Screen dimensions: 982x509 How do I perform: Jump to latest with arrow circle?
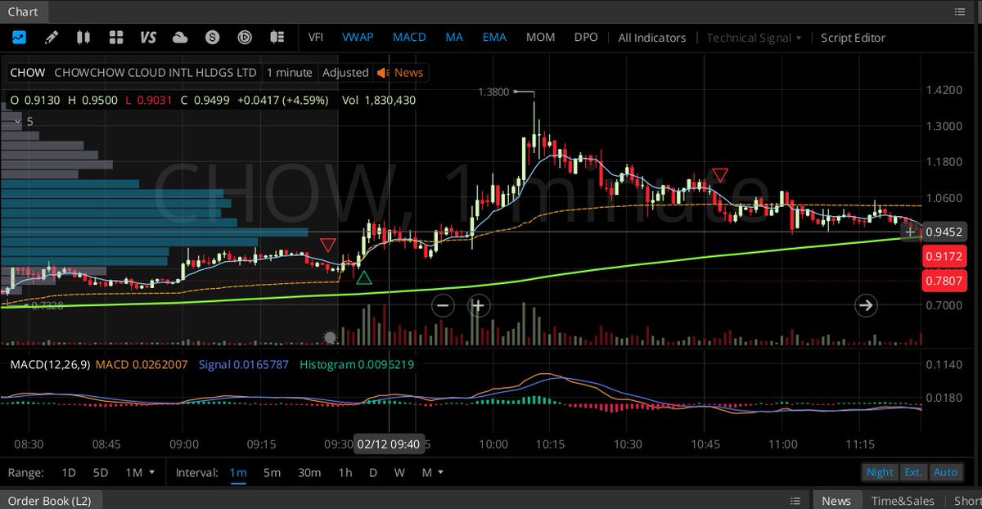[866, 306]
